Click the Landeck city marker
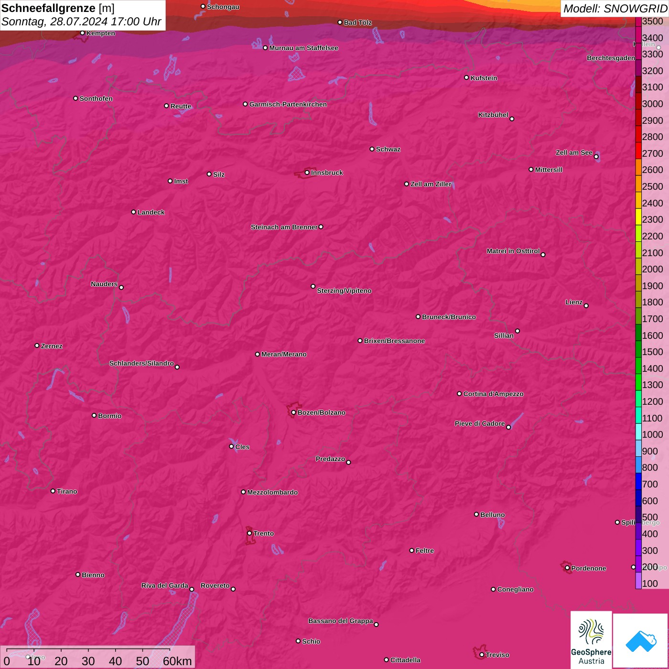This screenshot has height=669, width=669. click(133, 212)
